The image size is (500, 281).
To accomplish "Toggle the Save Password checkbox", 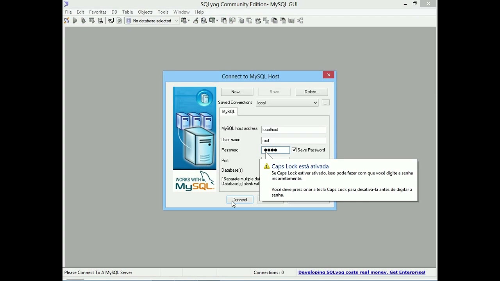I will 294,150.
